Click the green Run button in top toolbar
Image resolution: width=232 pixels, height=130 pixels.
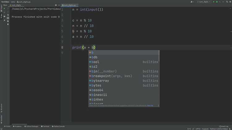[x=213, y=2]
